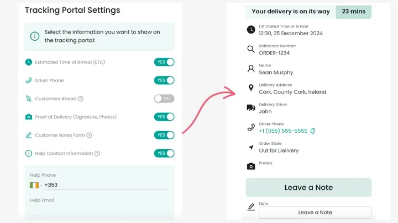Click the driver phone number link

point(283,131)
